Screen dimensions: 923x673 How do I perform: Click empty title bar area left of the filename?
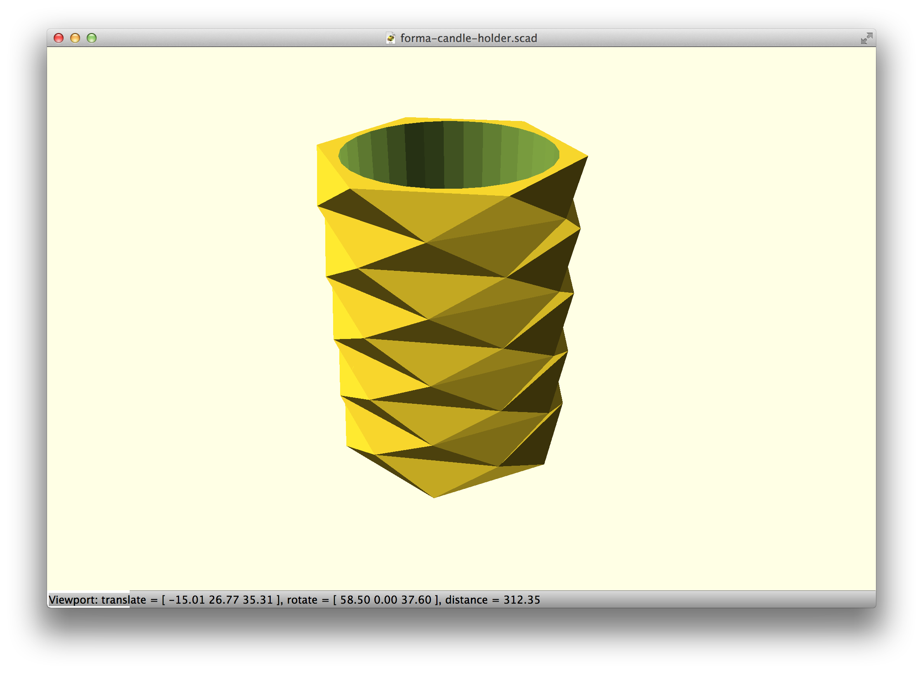coord(239,38)
